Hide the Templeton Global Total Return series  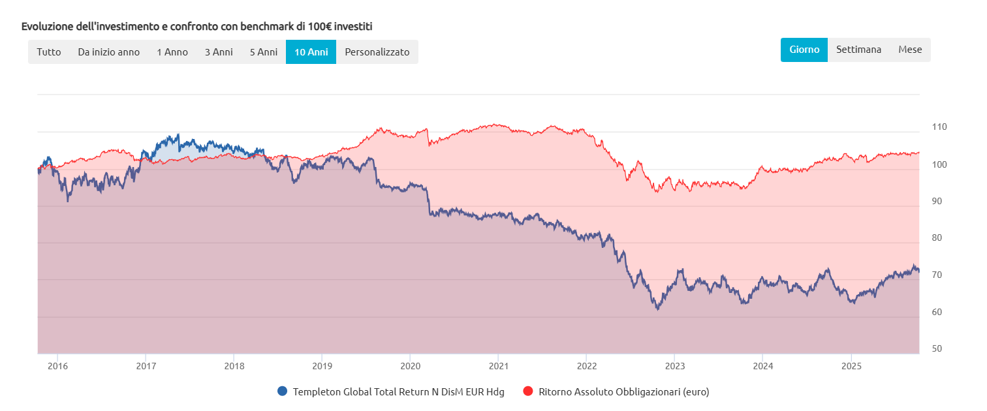(x=399, y=392)
